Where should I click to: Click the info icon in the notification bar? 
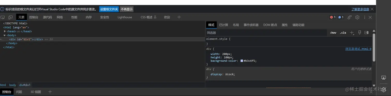click(2, 9)
